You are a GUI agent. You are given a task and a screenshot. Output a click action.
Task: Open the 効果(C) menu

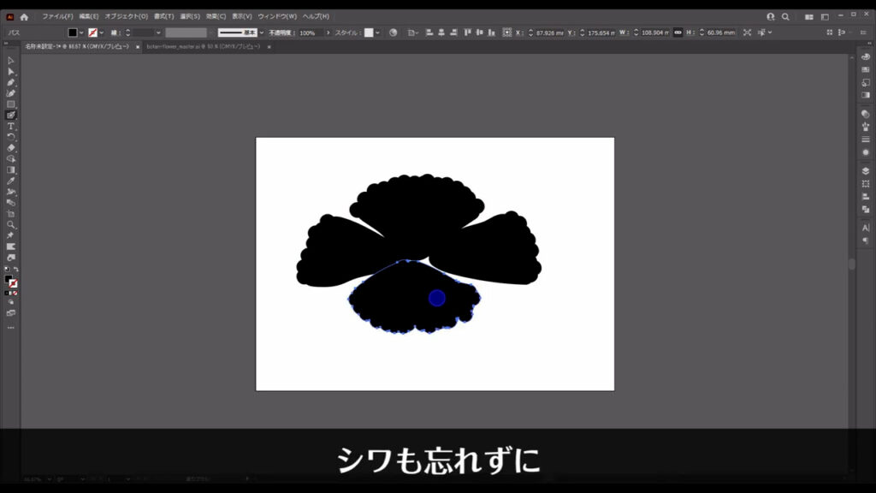[216, 17]
